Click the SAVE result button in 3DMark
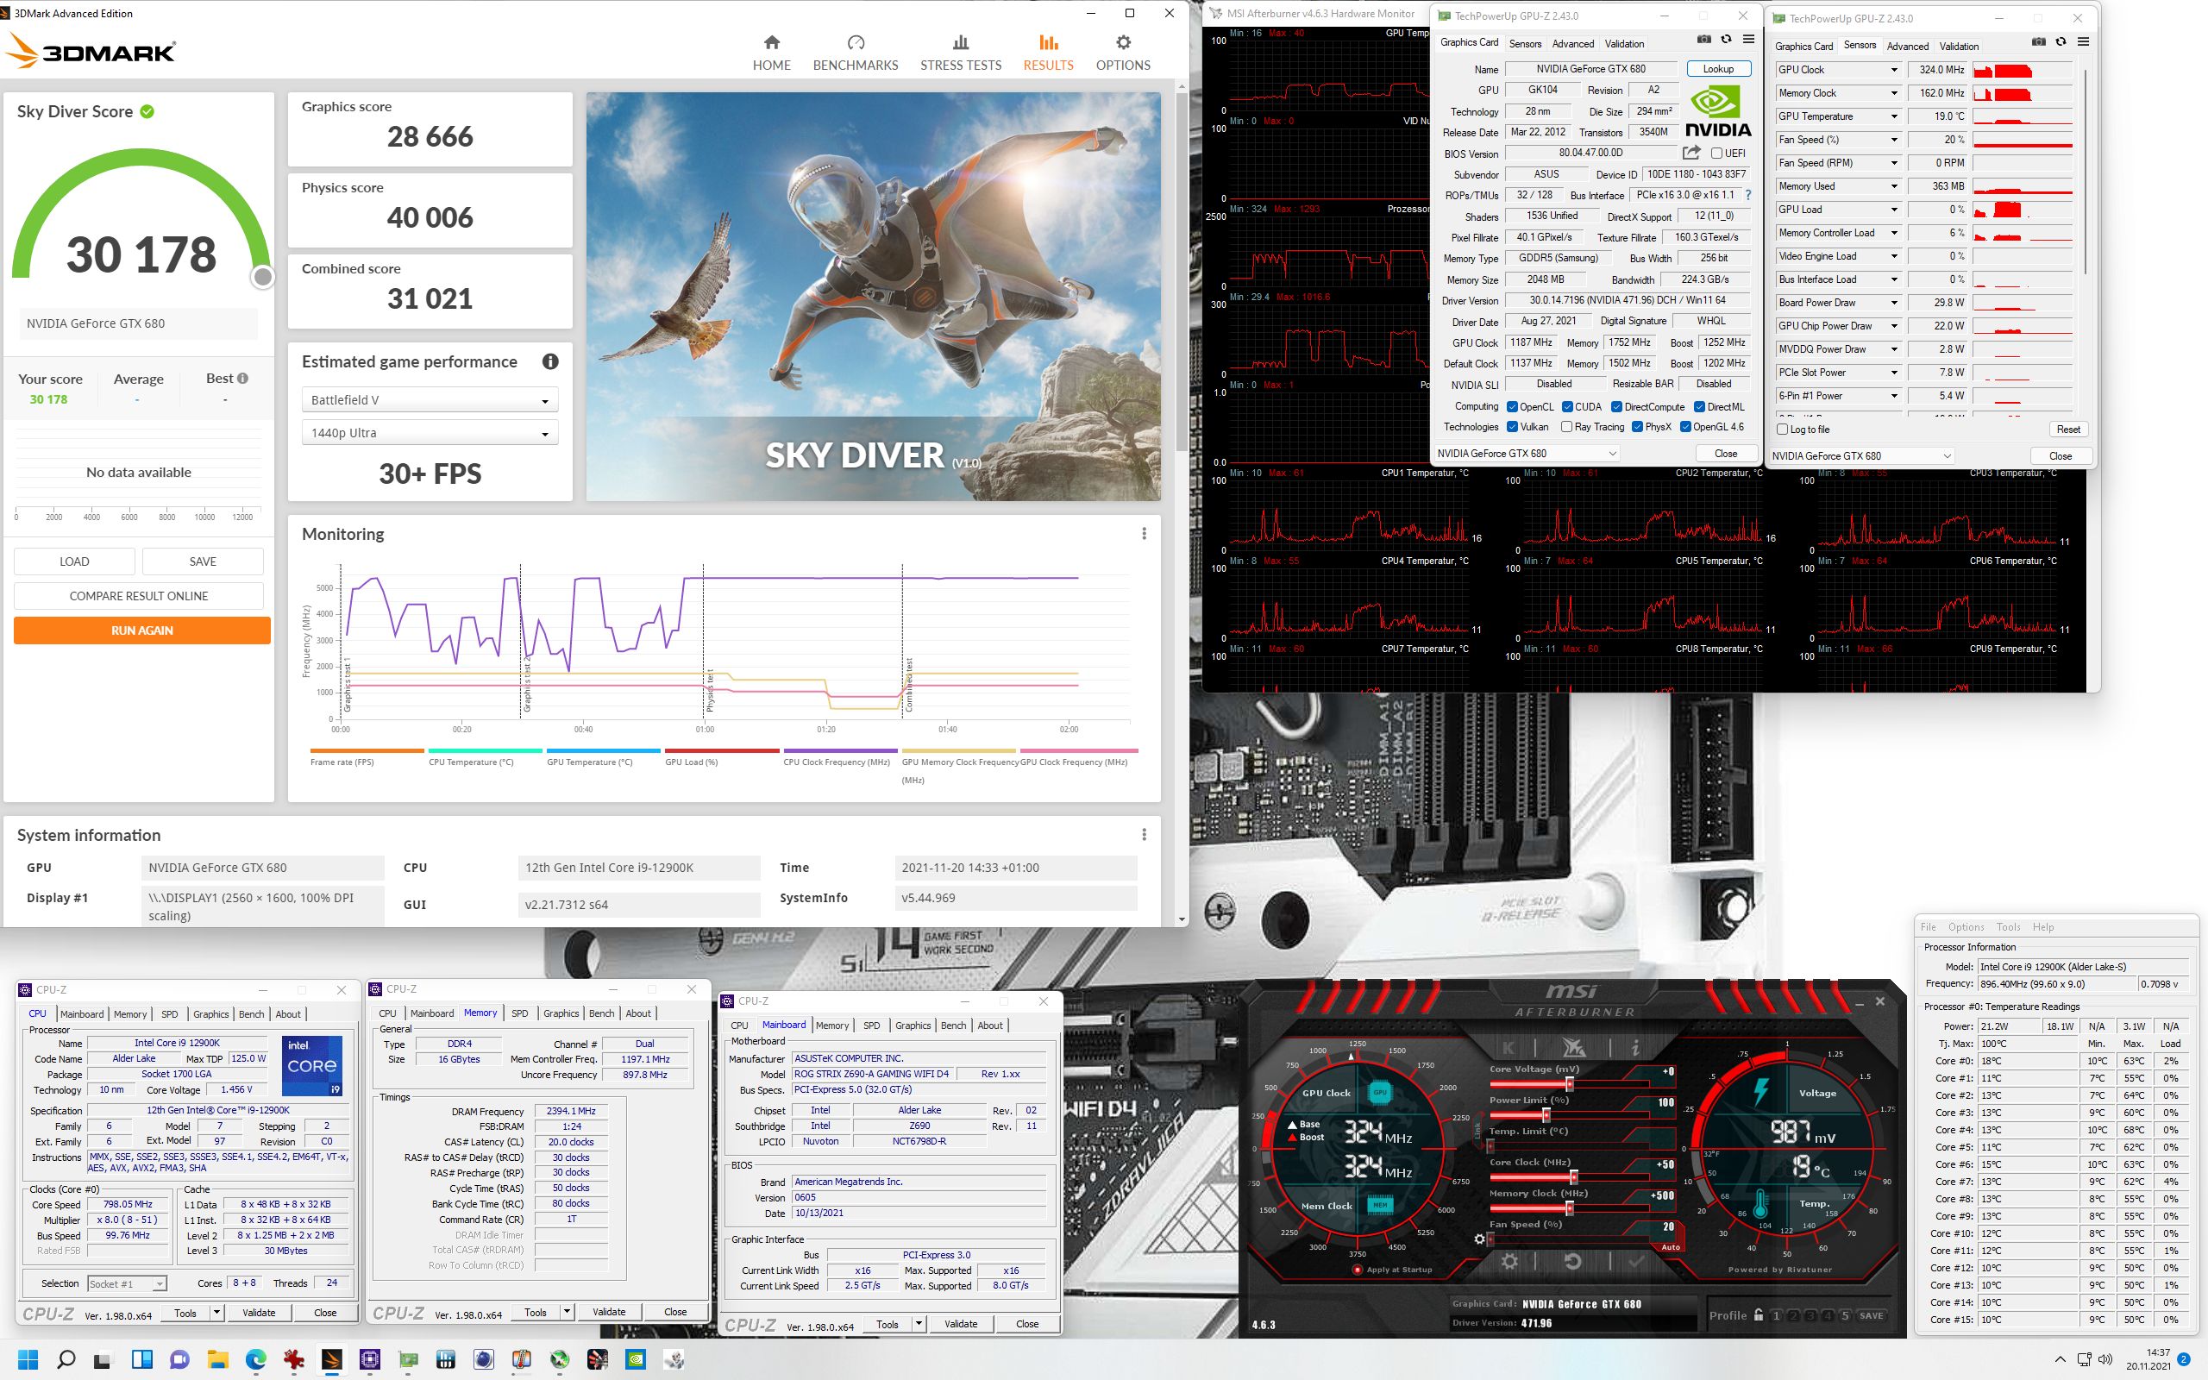2208x1380 pixels. (x=203, y=561)
